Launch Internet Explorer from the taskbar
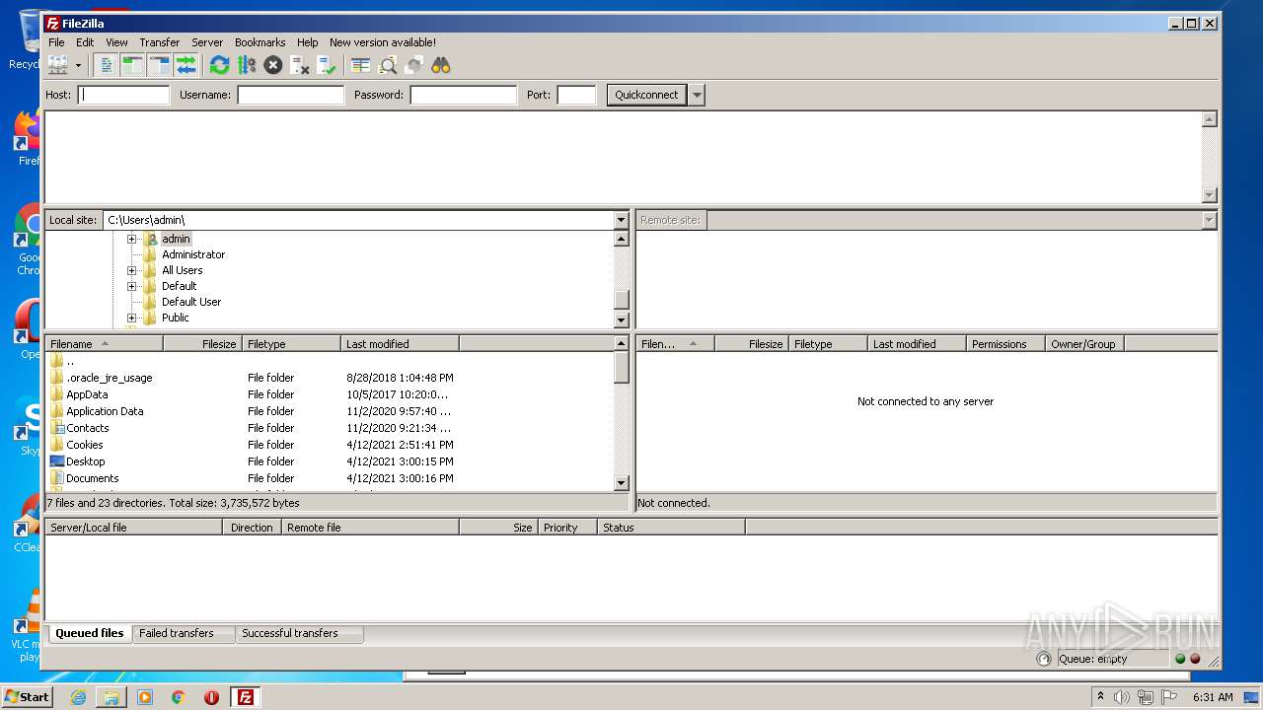This screenshot has width=1263, height=710. coord(79,697)
